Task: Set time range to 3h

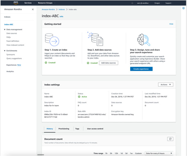Action: [x=111, y=153]
